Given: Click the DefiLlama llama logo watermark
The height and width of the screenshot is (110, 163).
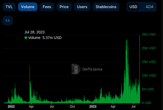Looking at the screenshot, I should [76, 69].
